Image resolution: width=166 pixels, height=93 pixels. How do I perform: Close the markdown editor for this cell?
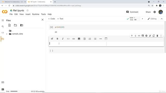[x=150, y=36]
